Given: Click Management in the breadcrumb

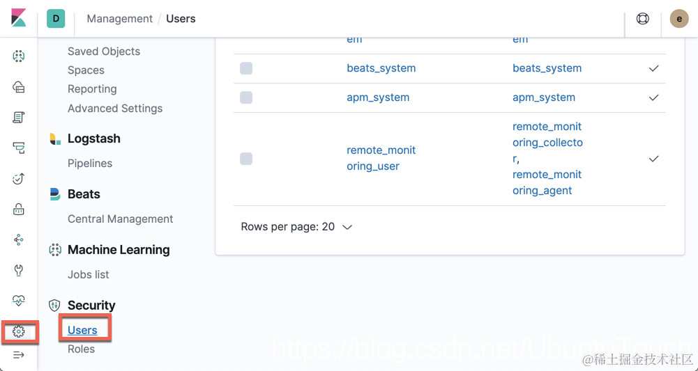Looking at the screenshot, I should pos(119,19).
